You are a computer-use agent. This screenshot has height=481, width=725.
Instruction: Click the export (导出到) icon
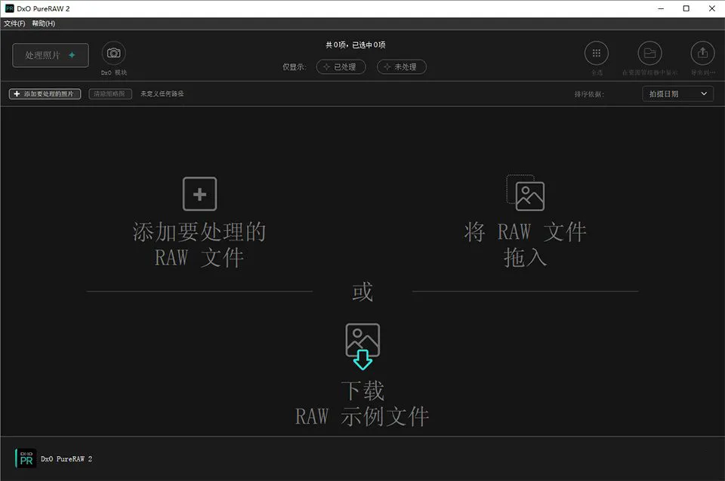click(702, 54)
